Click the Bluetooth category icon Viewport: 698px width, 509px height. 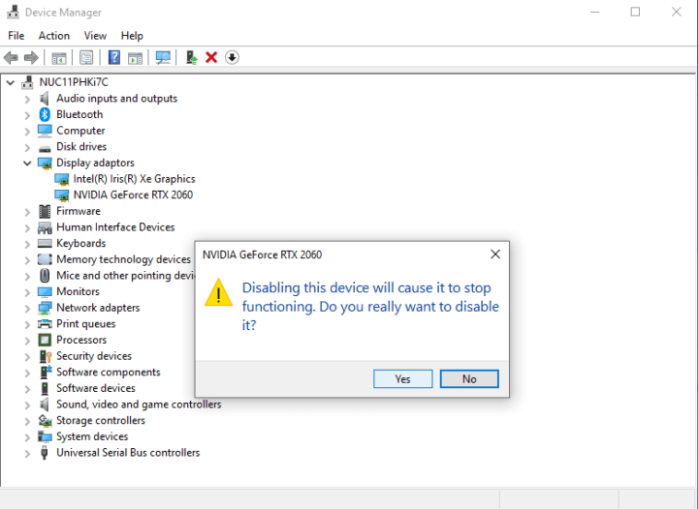point(45,114)
